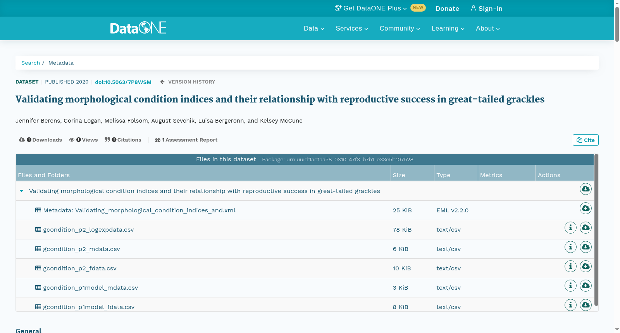Click the Version History back arrow icon
This screenshot has width=620, height=333.
coord(162,82)
